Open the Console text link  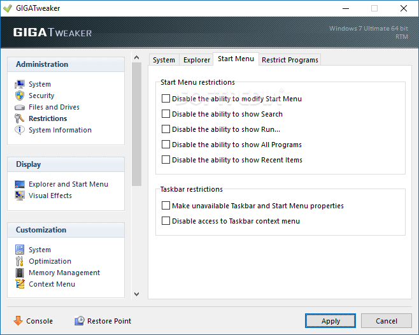[x=39, y=321]
